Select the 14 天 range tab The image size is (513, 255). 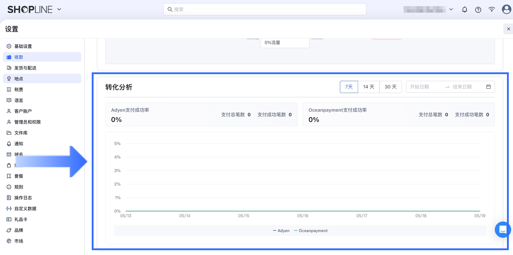point(368,87)
